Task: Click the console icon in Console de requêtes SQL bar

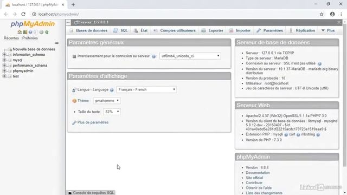Action: coord(70,193)
